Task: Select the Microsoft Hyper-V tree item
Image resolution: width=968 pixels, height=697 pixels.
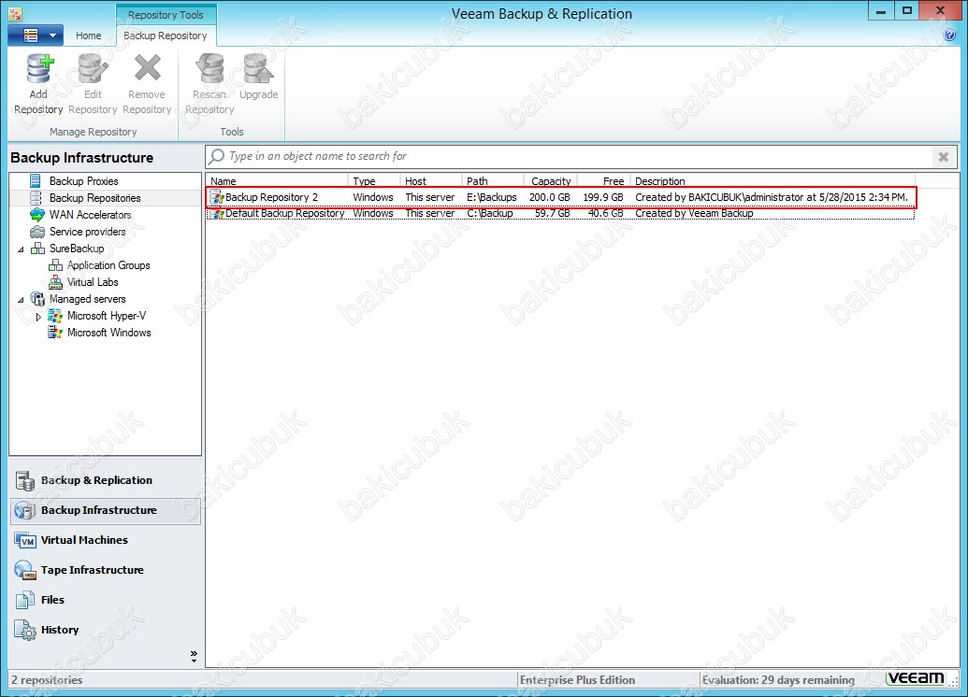Action: point(107,315)
